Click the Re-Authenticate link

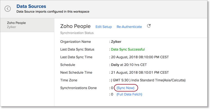(129, 27)
